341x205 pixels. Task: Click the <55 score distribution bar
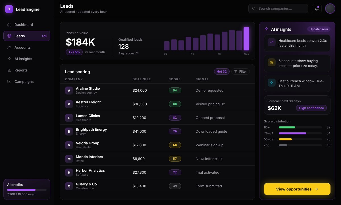(x=300, y=145)
